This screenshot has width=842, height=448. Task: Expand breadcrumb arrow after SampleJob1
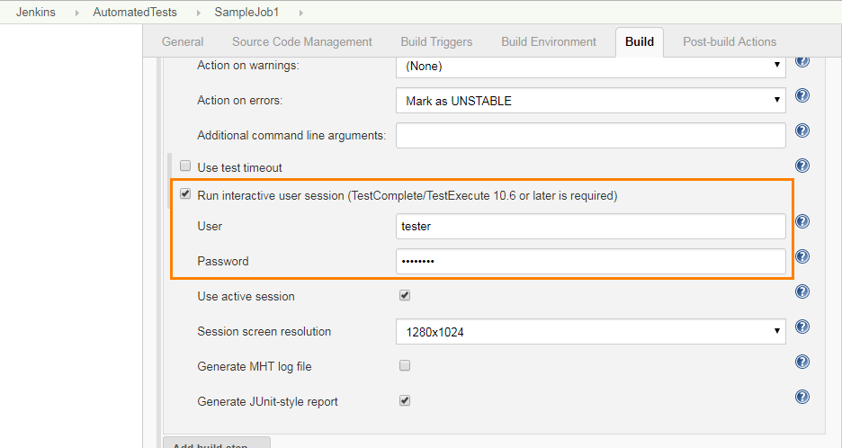(300, 13)
